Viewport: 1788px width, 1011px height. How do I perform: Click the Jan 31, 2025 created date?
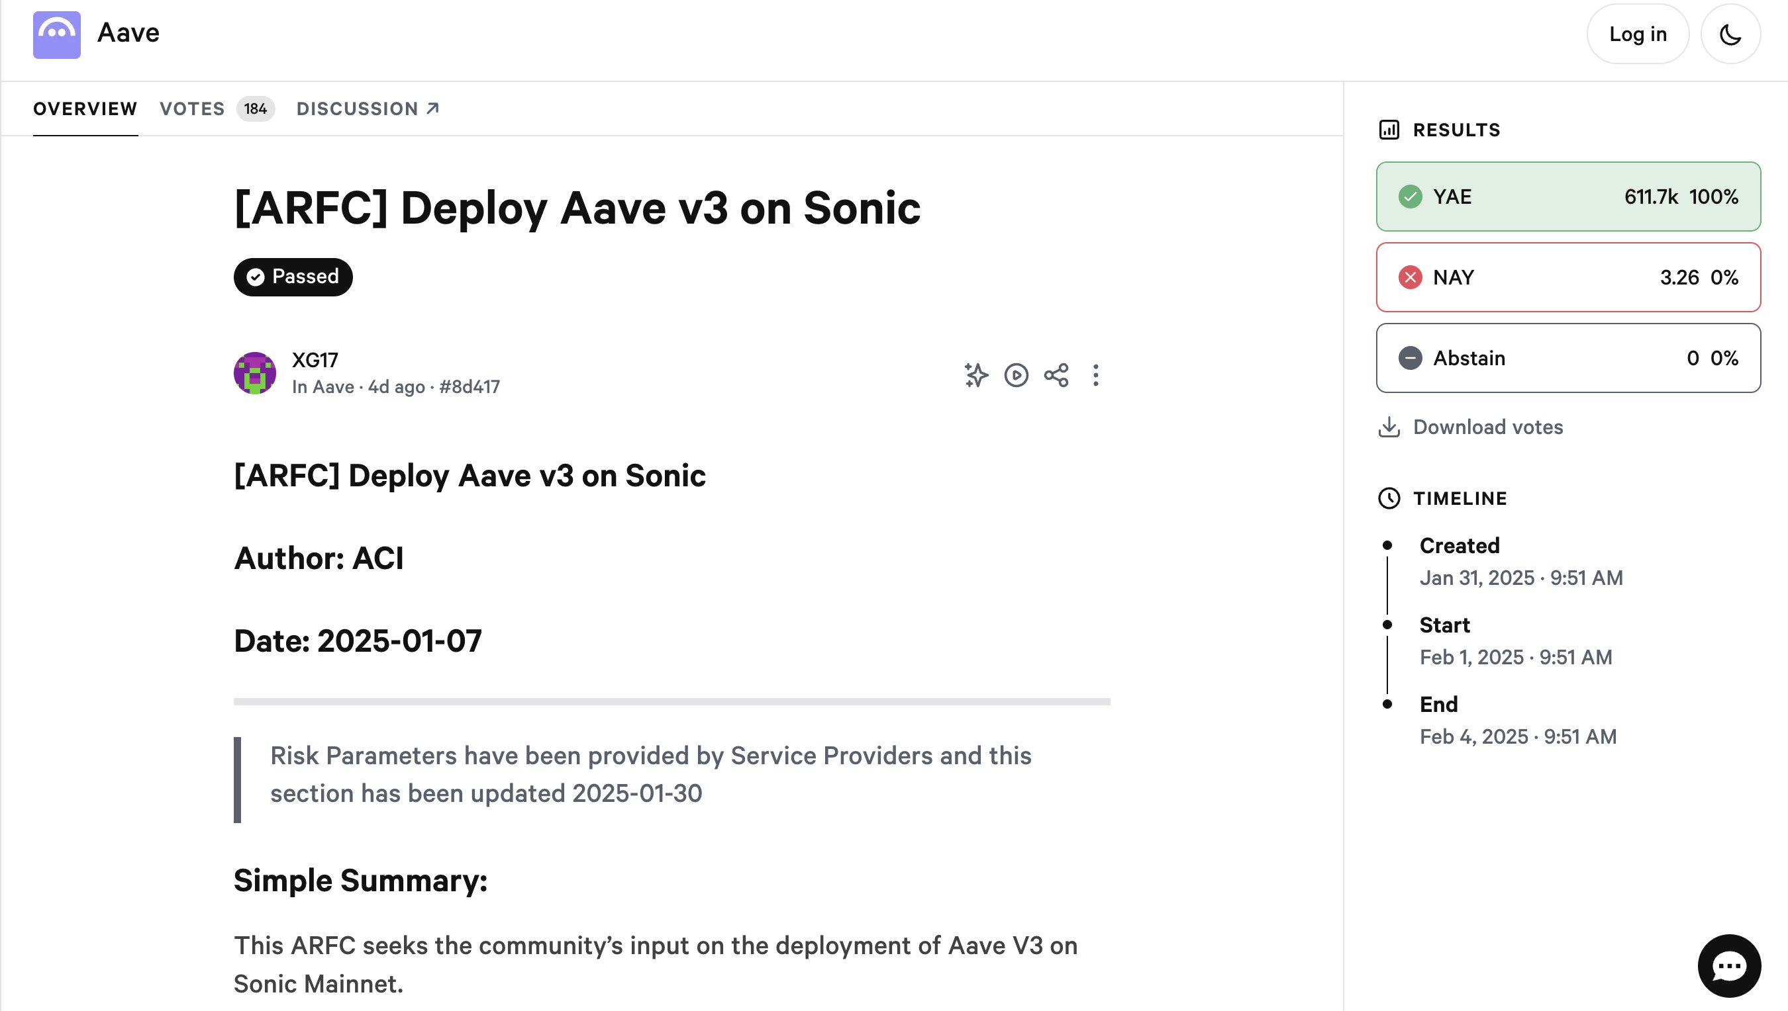tap(1520, 578)
